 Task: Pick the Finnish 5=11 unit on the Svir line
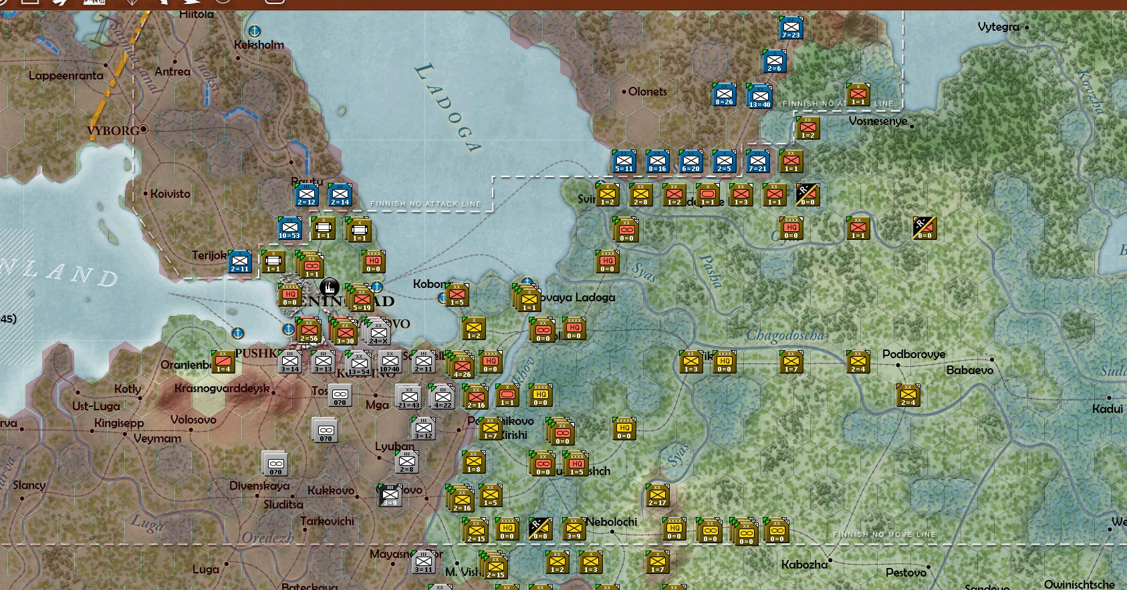[x=624, y=162]
